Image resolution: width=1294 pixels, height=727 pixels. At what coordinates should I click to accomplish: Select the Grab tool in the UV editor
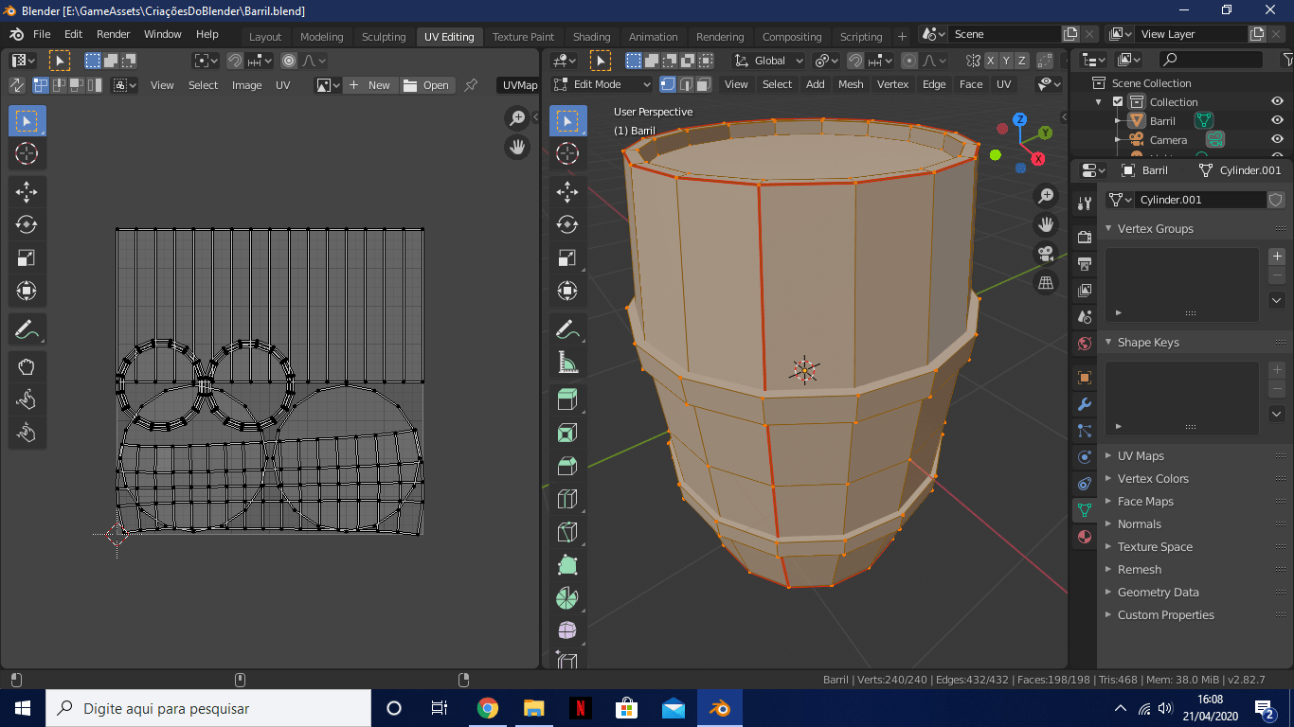(27, 367)
